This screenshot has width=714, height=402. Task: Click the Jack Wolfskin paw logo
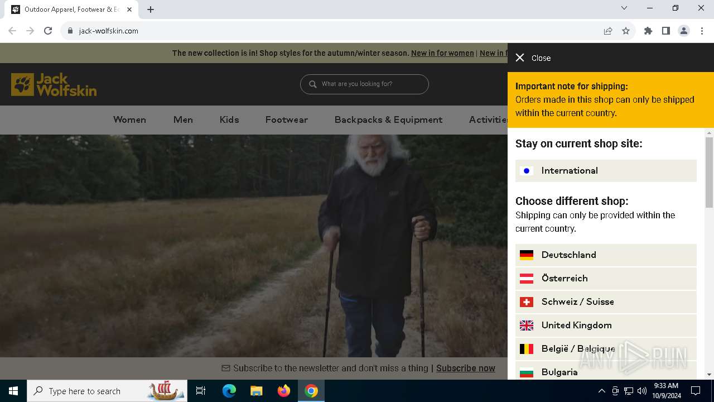tap(54, 84)
